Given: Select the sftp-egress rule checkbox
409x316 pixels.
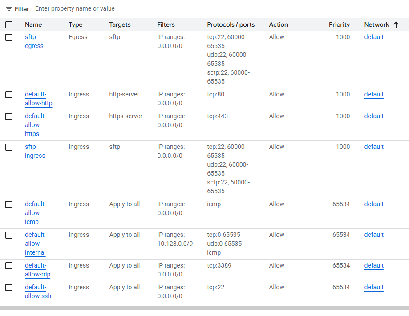Looking at the screenshot, I should coord(9,37).
